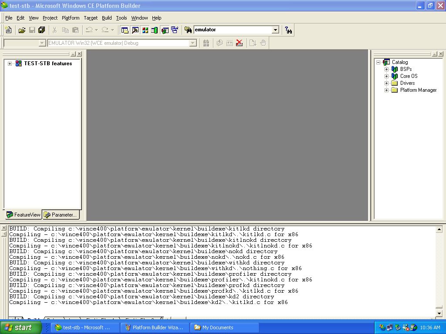Expand the TEST-STB features tree node
This screenshot has width=446, height=334.
tap(10, 63)
